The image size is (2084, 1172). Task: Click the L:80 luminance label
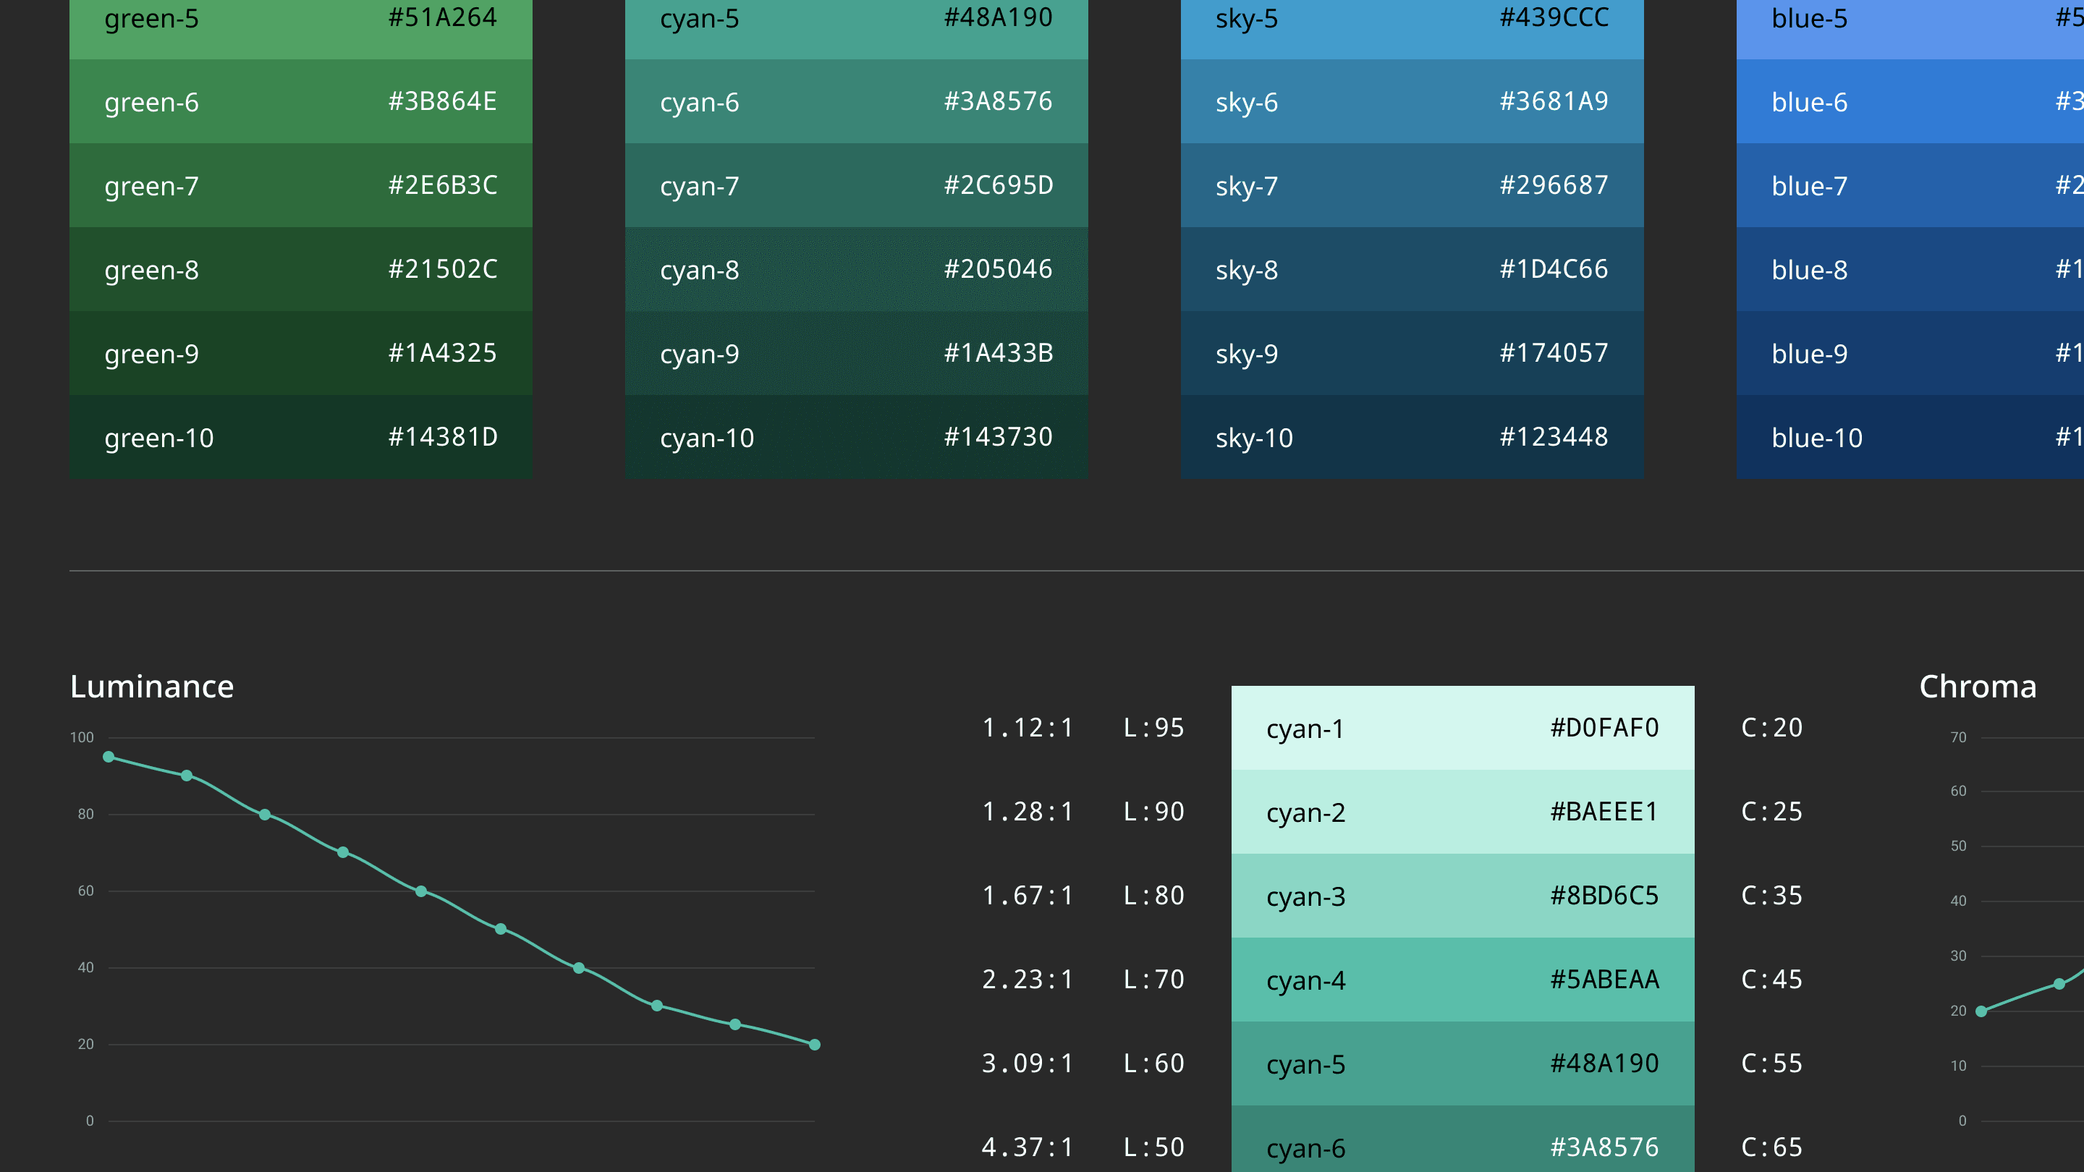(x=1153, y=896)
